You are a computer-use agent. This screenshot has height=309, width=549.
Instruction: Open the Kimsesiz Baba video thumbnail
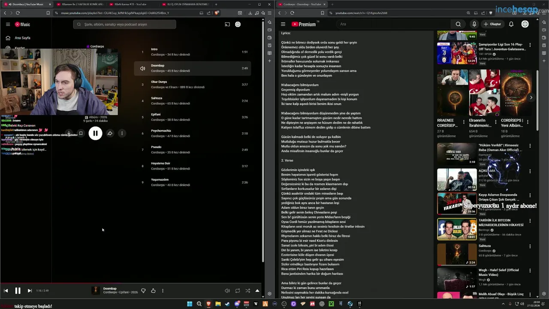(x=457, y=153)
